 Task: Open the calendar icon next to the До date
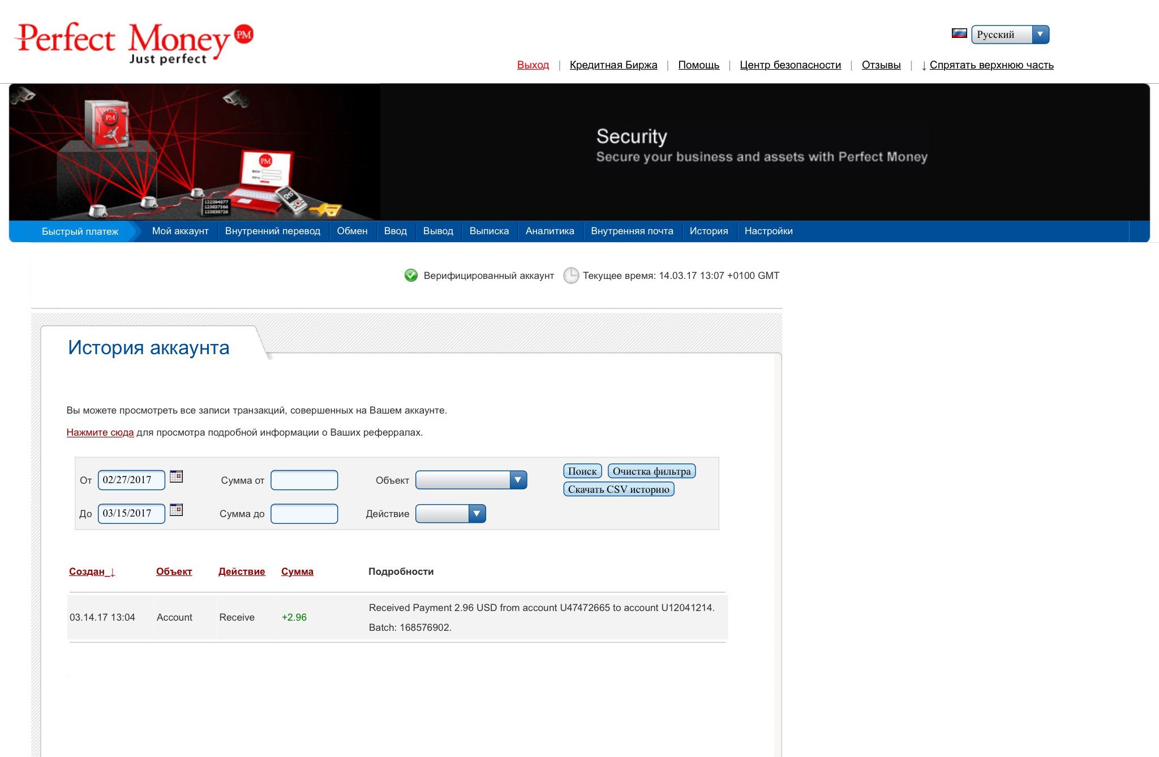tap(177, 510)
